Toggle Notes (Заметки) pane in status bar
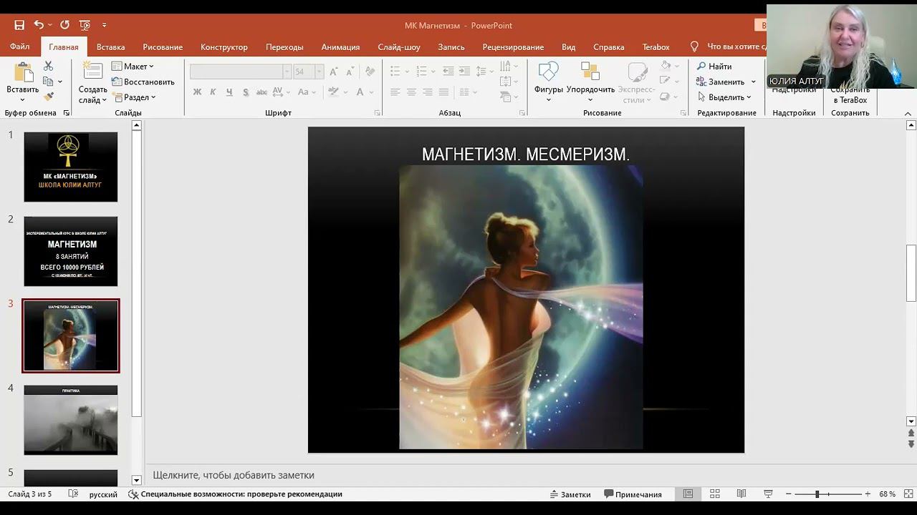 point(570,494)
